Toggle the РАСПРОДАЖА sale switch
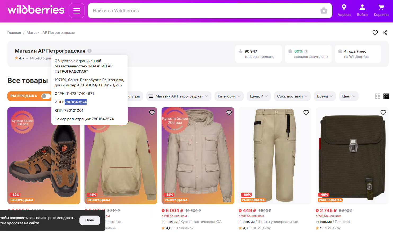The width and height of the screenshot is (393, 233). [46, 96]
